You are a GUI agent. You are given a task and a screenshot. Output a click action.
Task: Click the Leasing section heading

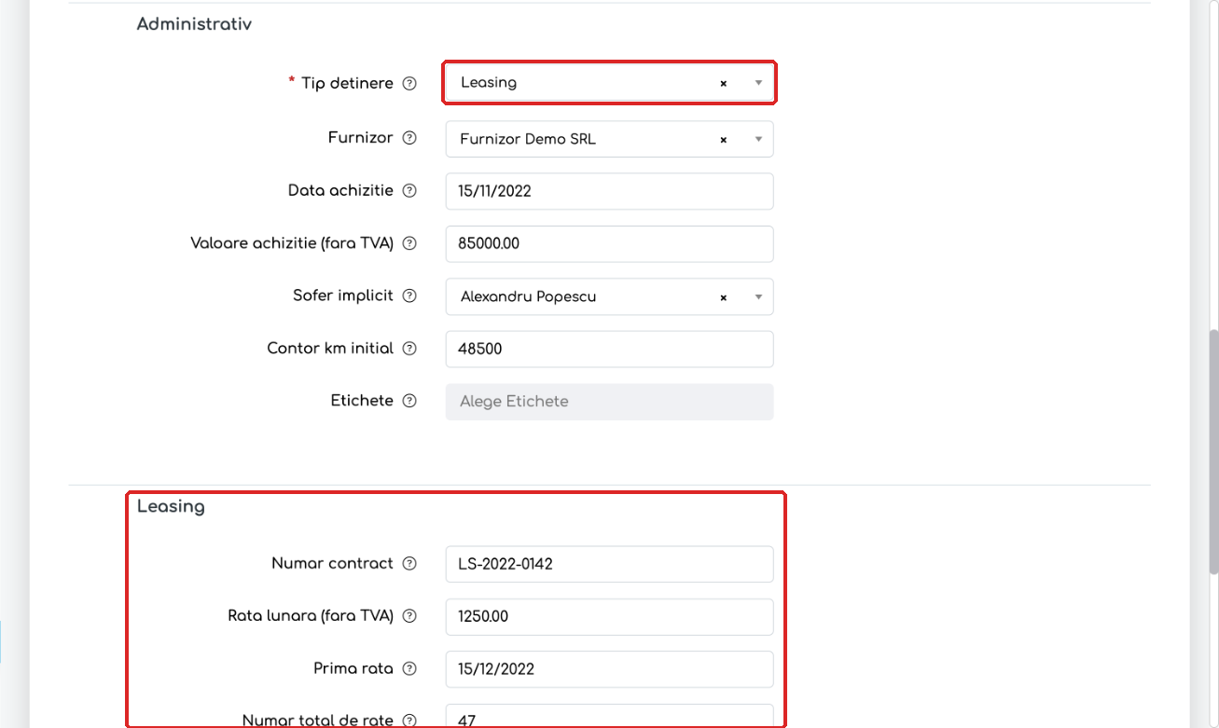point(171,507)
